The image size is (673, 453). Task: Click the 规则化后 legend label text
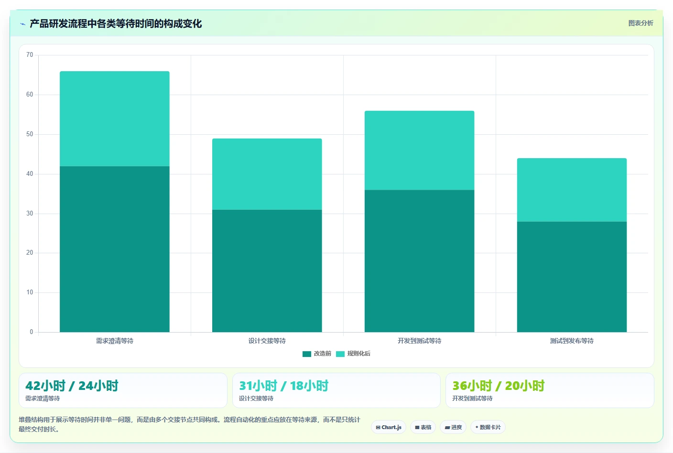pos(359,354)
